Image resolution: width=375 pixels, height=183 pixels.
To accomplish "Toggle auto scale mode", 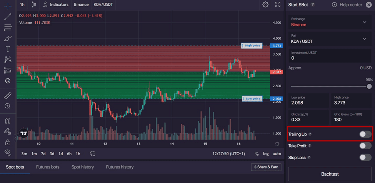I will pyautogui.click(x=277, y=154).
